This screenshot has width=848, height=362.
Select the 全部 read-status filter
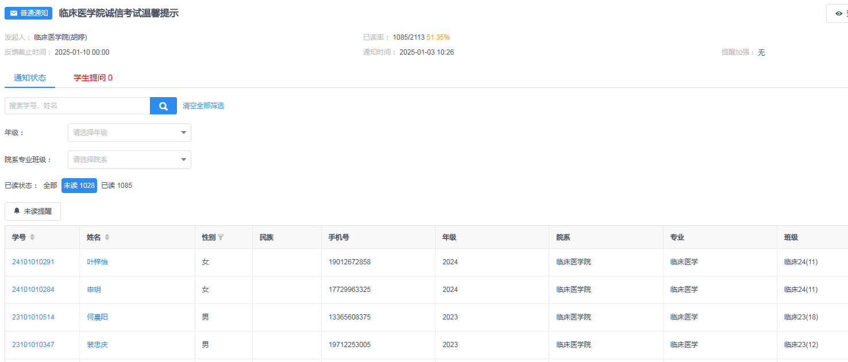pyautogui.click(x=50, y=186)
